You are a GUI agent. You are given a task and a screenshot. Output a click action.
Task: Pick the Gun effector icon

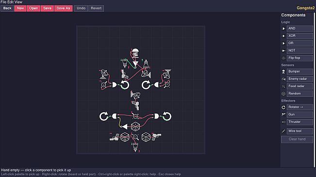click(x=283, y=115)
